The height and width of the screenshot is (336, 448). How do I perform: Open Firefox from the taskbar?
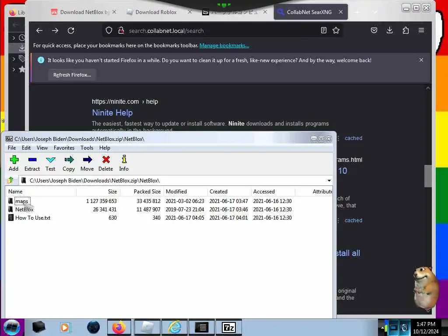119,327
